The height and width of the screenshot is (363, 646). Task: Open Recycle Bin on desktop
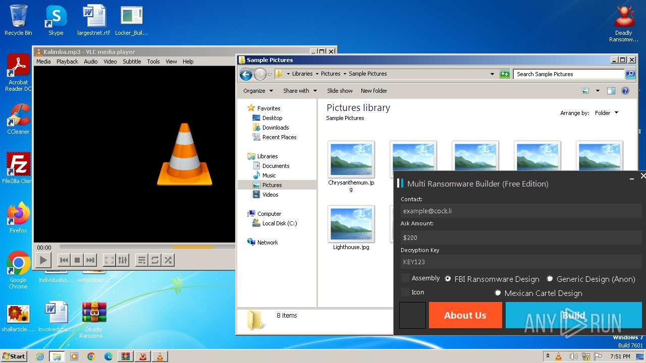pos(18,20)
